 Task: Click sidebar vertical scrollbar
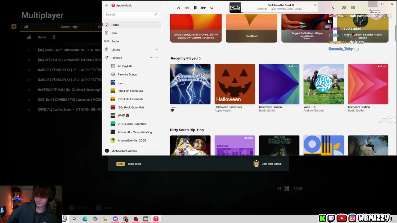pyautogui.click(x=161, y=43)
